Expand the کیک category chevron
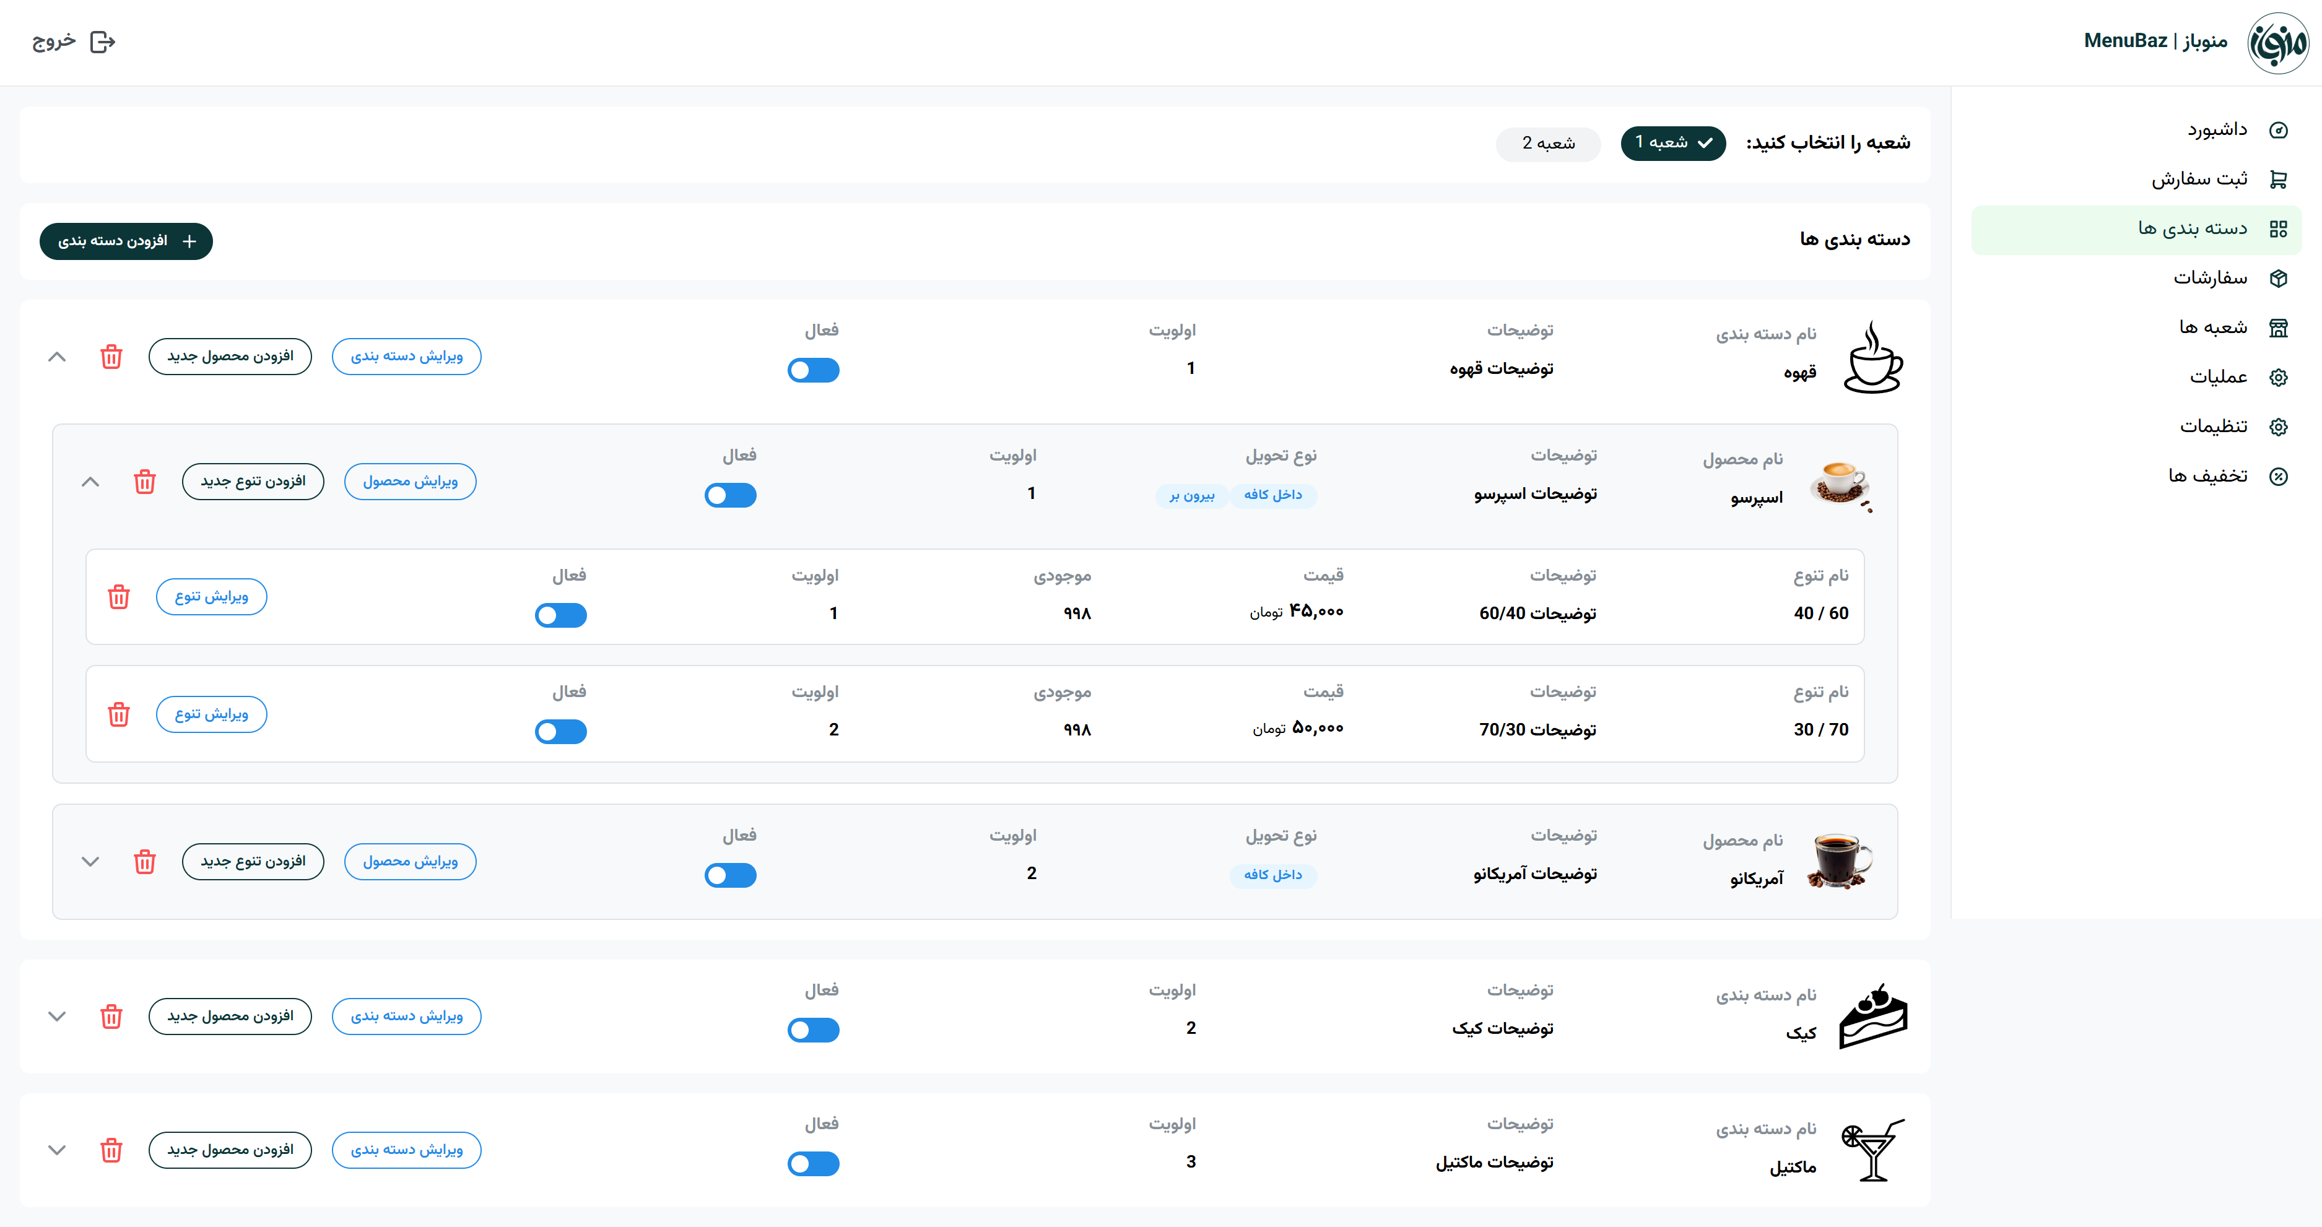2322x1227 pixels. pos(57,1016)
